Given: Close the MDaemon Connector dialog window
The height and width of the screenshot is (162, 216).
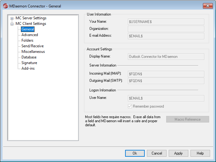Looking at the screenshot, I should click(x=208, y=6).
